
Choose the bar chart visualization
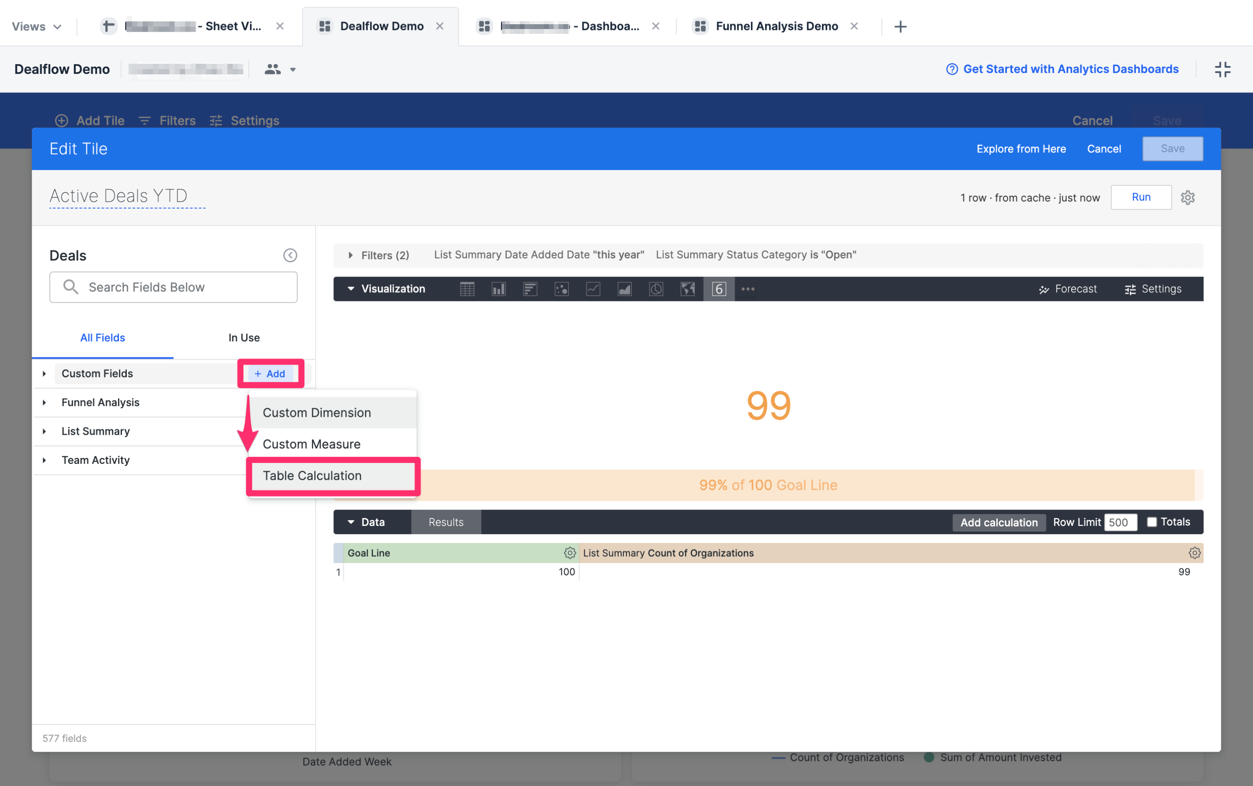(530, 289)
